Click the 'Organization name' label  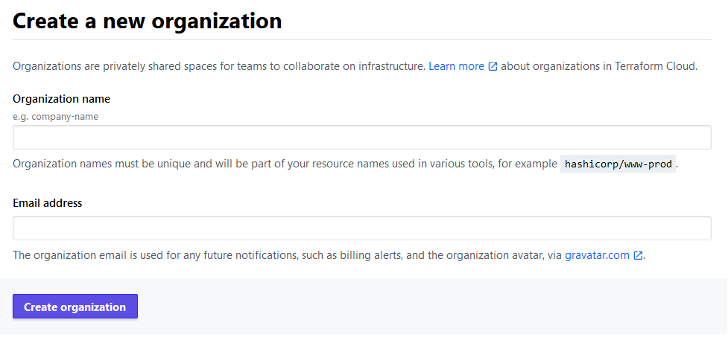(x=61, y=99)
